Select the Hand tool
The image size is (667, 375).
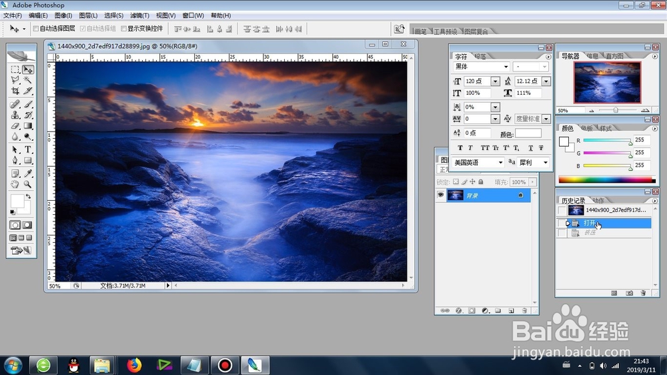point(15,184)
